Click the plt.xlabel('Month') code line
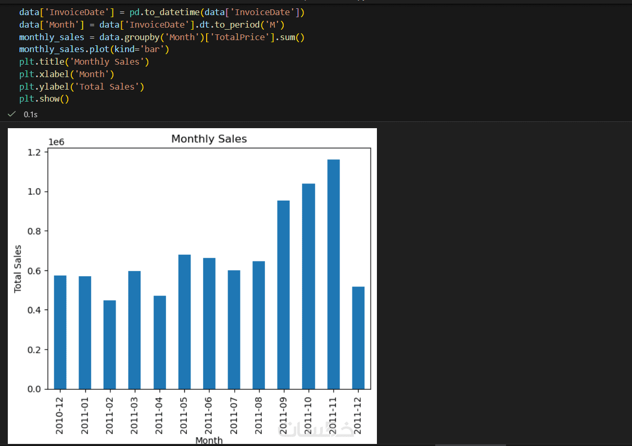 (67, 74)
